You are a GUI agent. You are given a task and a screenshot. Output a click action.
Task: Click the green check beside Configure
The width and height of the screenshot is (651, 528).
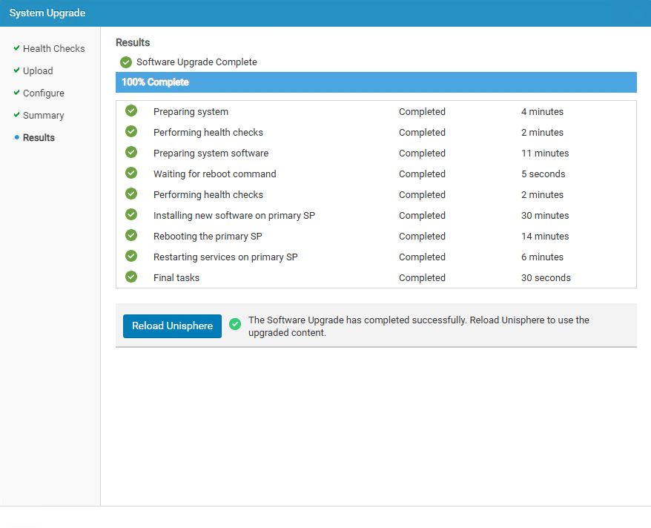tap(16, 92)
